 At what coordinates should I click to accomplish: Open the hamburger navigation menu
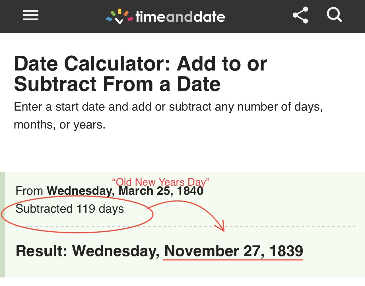pos(31,15)
